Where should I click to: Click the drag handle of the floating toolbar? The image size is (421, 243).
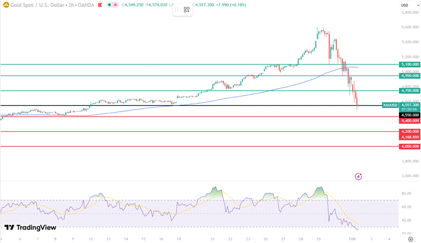177,10
